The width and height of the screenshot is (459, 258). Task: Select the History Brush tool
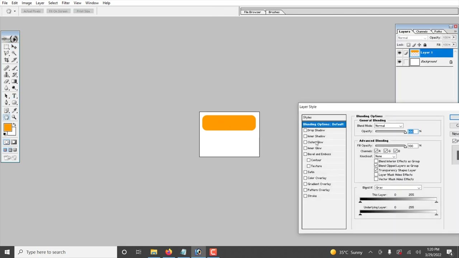pyautogui.click(x=14, y=75)
